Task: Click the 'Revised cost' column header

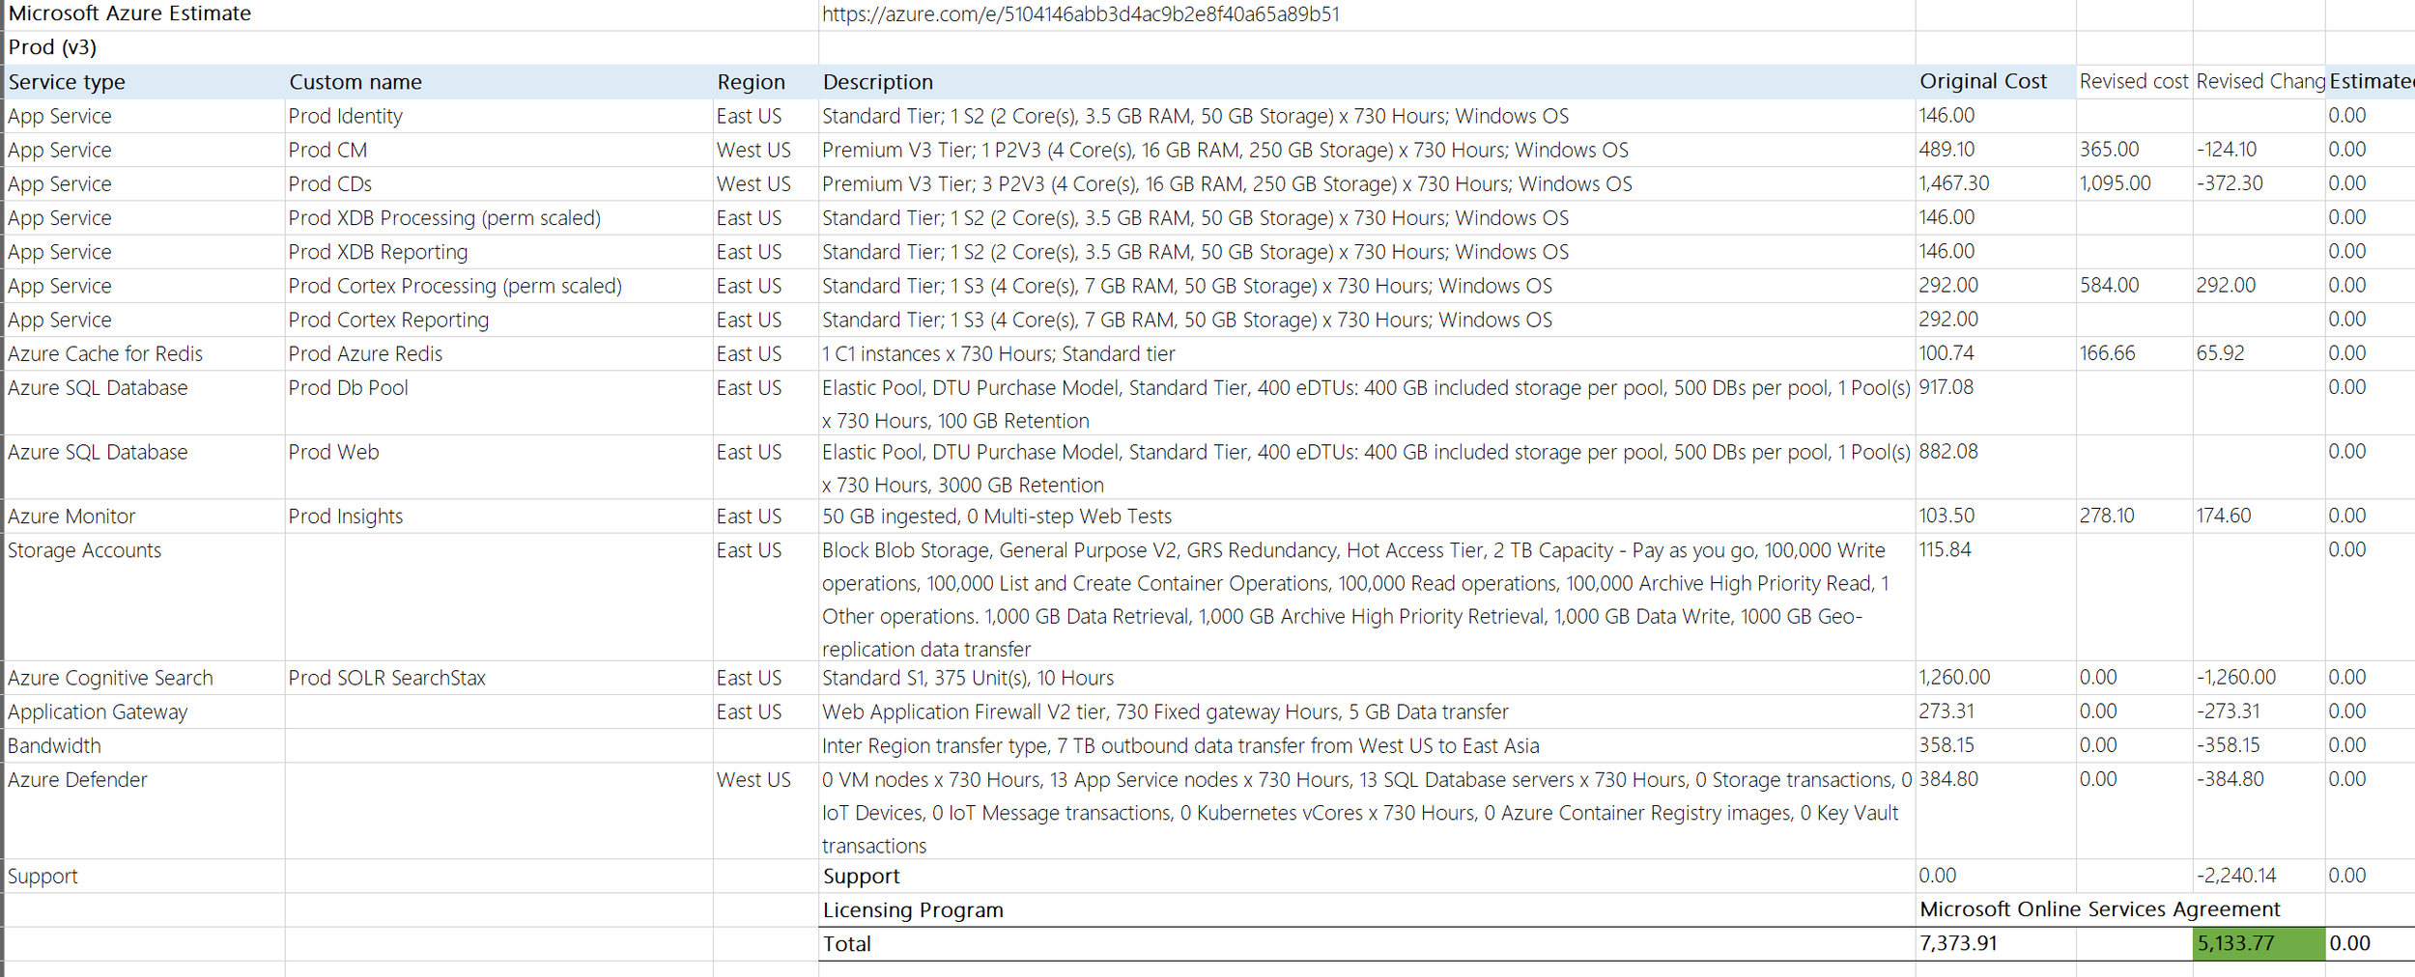Action: pos(2133,81)
